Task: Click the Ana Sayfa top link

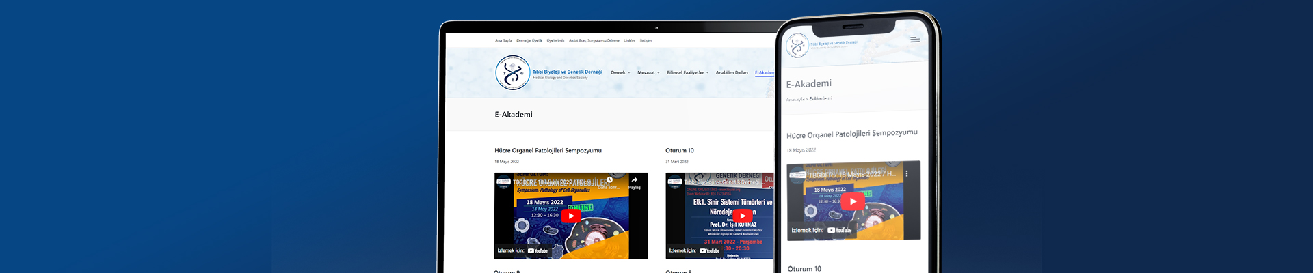Action: (503, 40)
